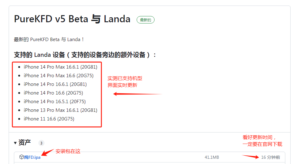Click the 资产 heading label

pyautogui.click(x=25, y=143)
